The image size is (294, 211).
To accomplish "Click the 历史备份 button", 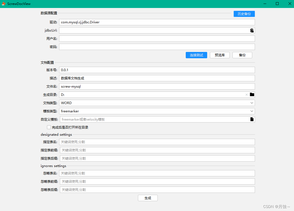I will 244,14.
